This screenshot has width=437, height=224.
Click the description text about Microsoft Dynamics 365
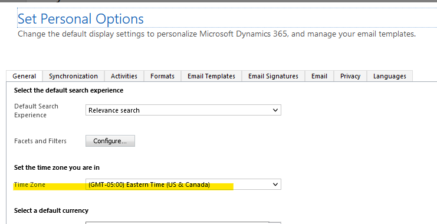pos(216,34)
